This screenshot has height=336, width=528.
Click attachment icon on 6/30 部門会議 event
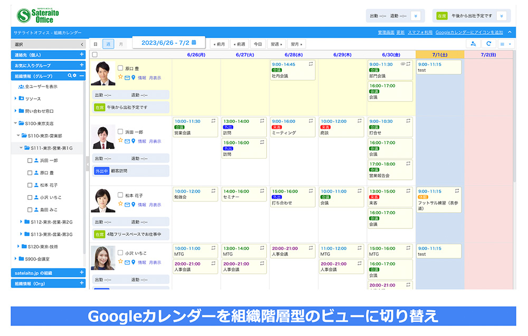point(403,64)
